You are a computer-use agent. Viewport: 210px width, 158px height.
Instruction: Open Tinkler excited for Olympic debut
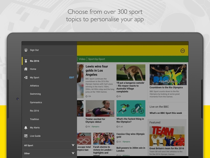(95, 120)
